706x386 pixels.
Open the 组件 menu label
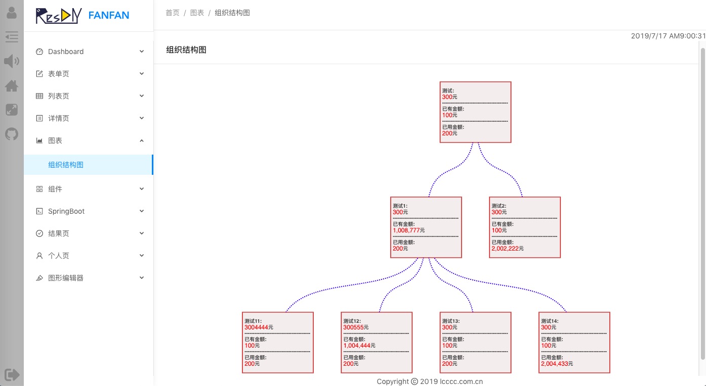(x=55, y=189)
